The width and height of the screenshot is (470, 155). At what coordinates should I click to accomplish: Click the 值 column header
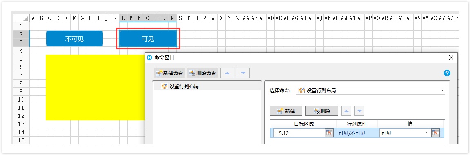click(410, 124)
